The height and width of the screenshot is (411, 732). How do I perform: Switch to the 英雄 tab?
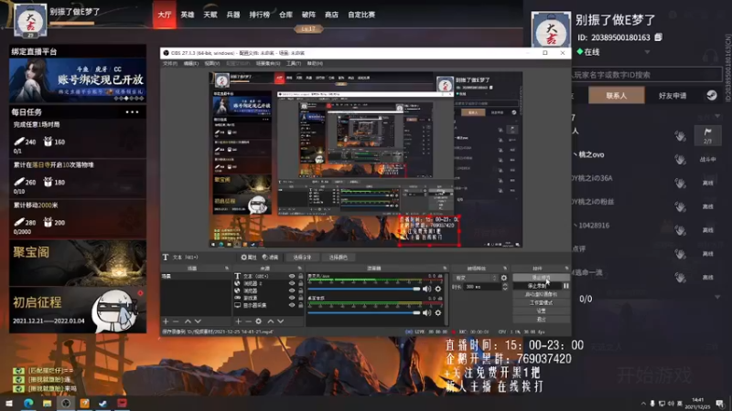(x=188, y=15)
